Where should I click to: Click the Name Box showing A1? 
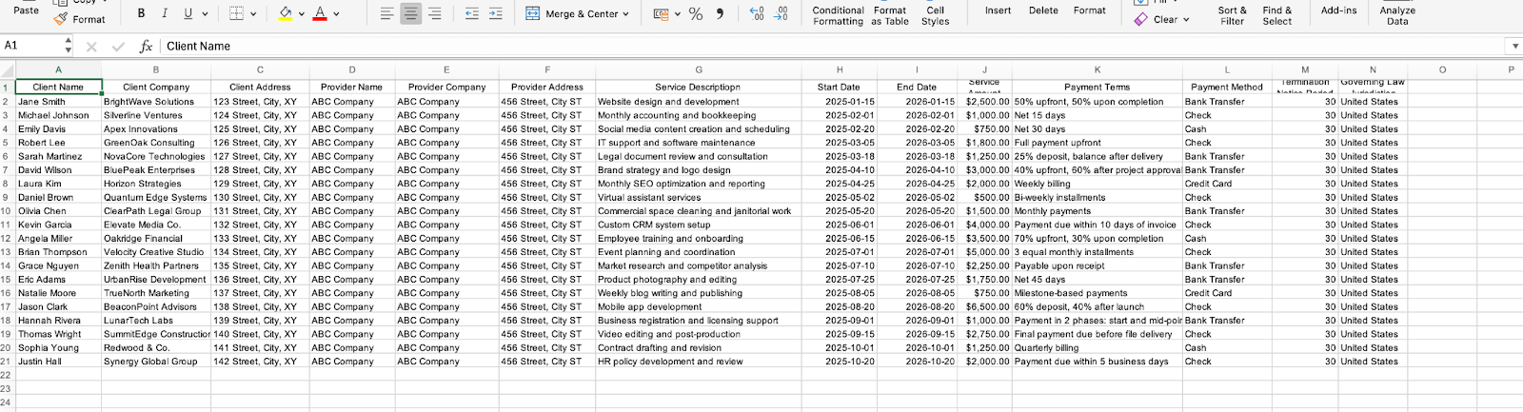click(30, 46)
